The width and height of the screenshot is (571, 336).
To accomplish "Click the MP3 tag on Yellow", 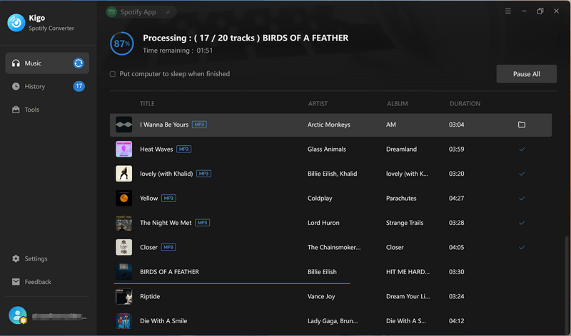I will pos(168,199).
